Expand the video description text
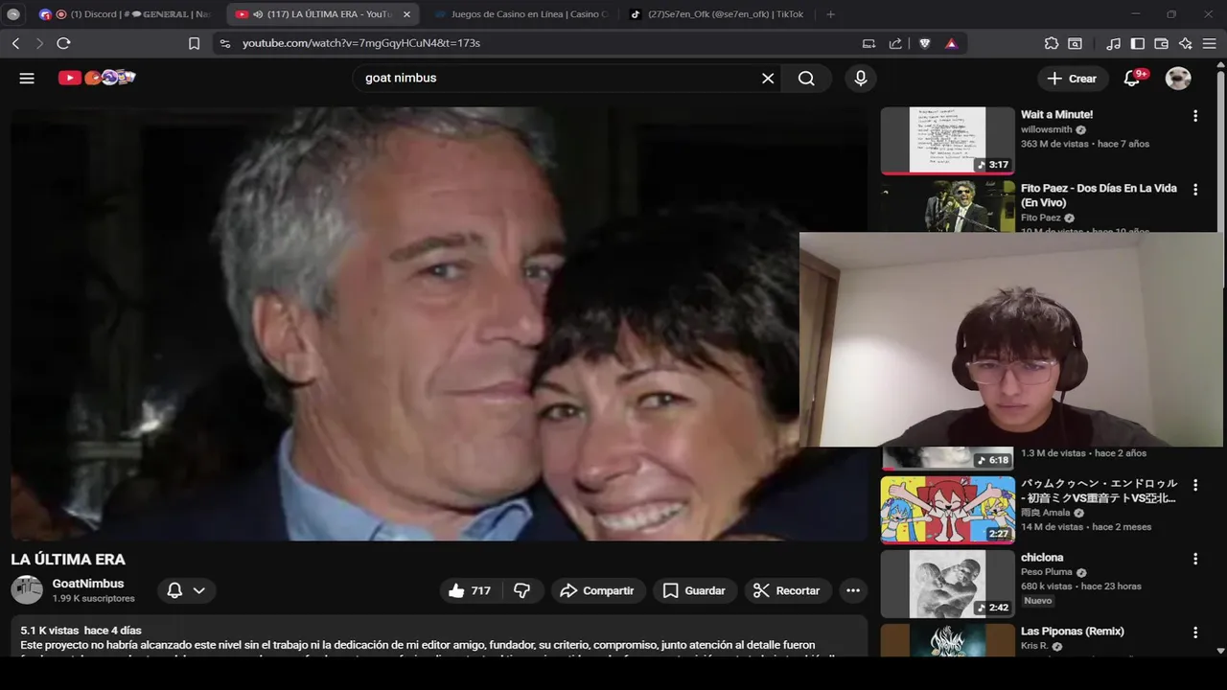 pos(438,638)
